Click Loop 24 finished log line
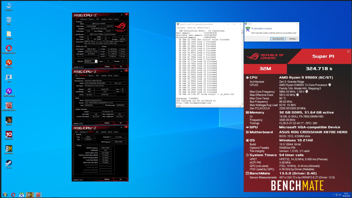352x198 pixels. [197, 92]
